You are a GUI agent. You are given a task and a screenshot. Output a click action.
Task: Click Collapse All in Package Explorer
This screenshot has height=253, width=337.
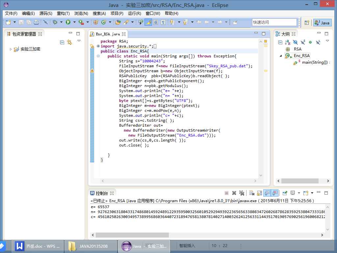point(62,43)
